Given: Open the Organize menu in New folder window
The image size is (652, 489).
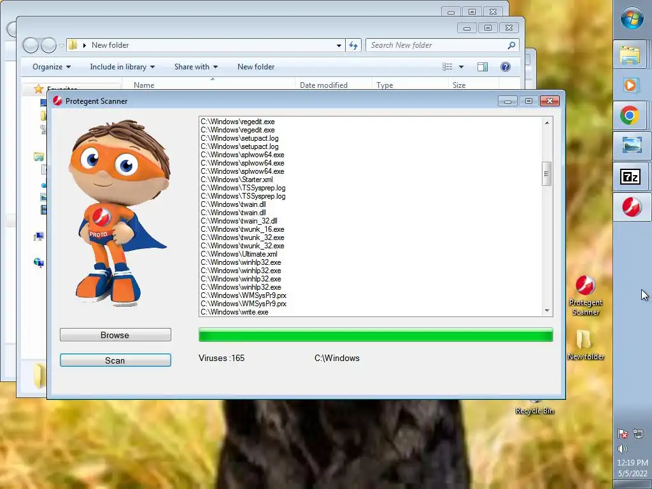Looking at the screenshot, I should (52, 66).
